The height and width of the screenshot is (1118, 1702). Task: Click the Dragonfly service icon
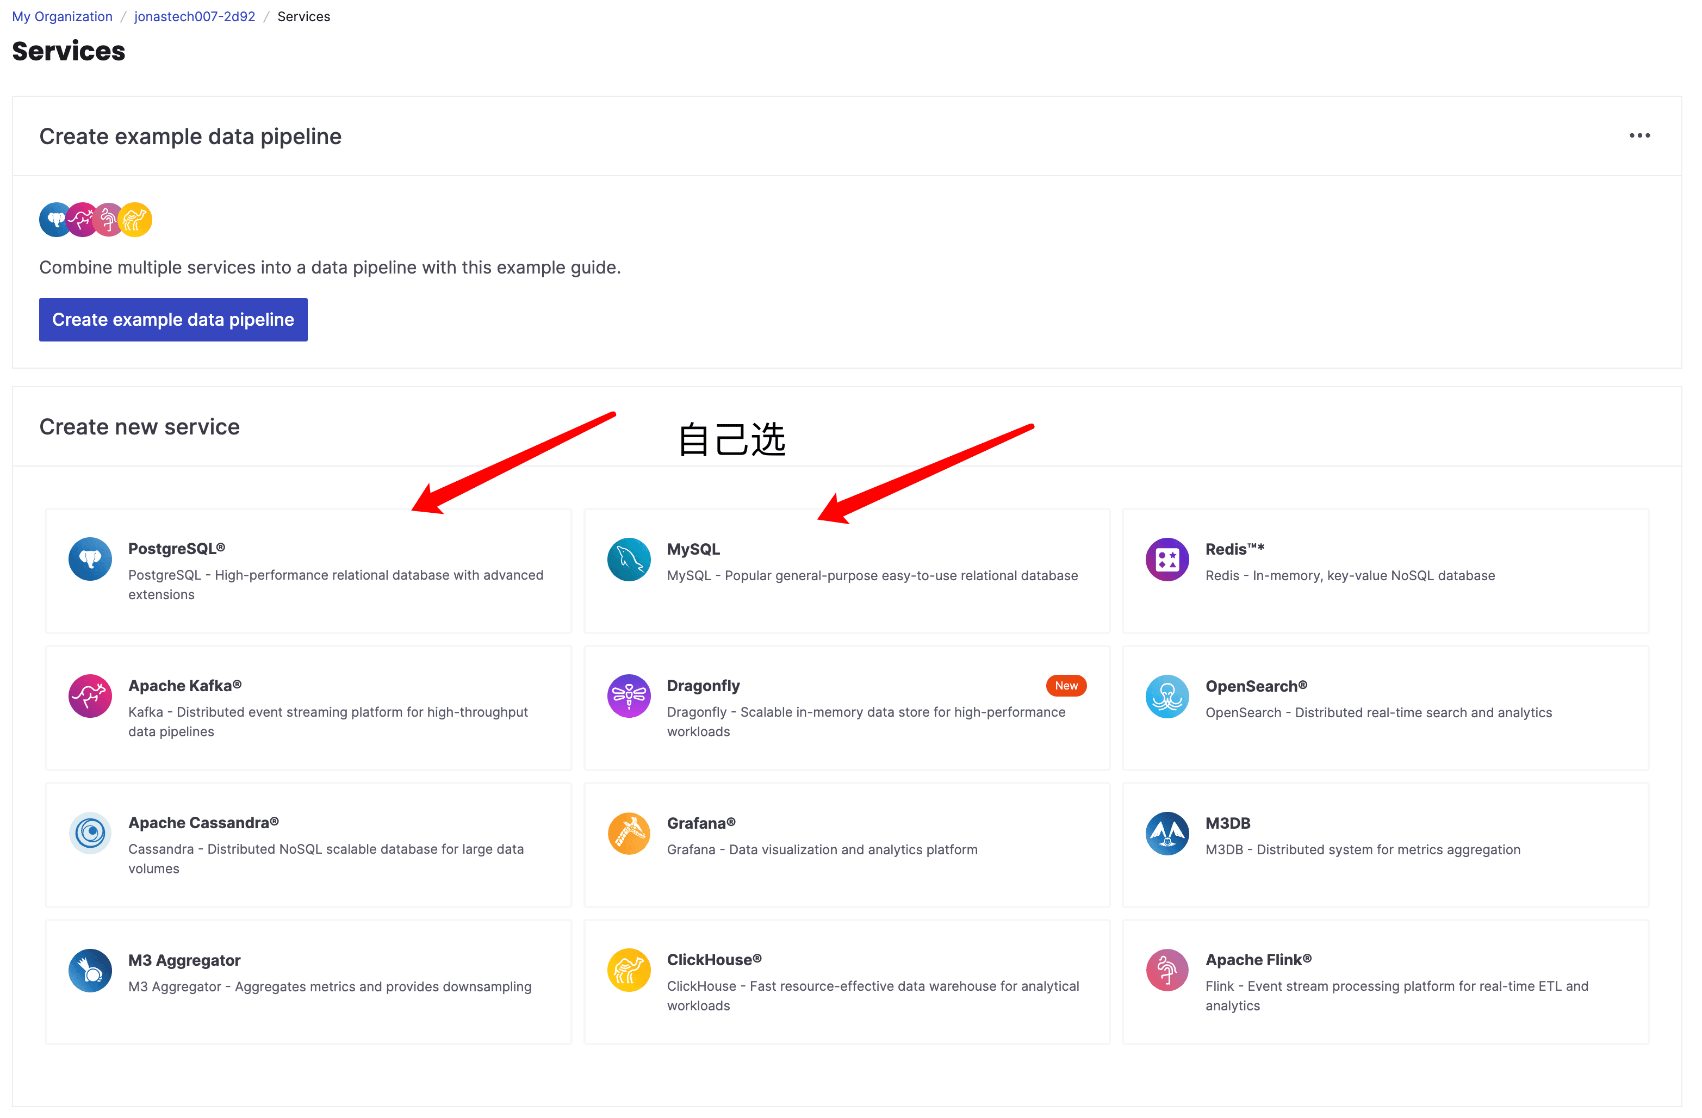coord(629,696)
